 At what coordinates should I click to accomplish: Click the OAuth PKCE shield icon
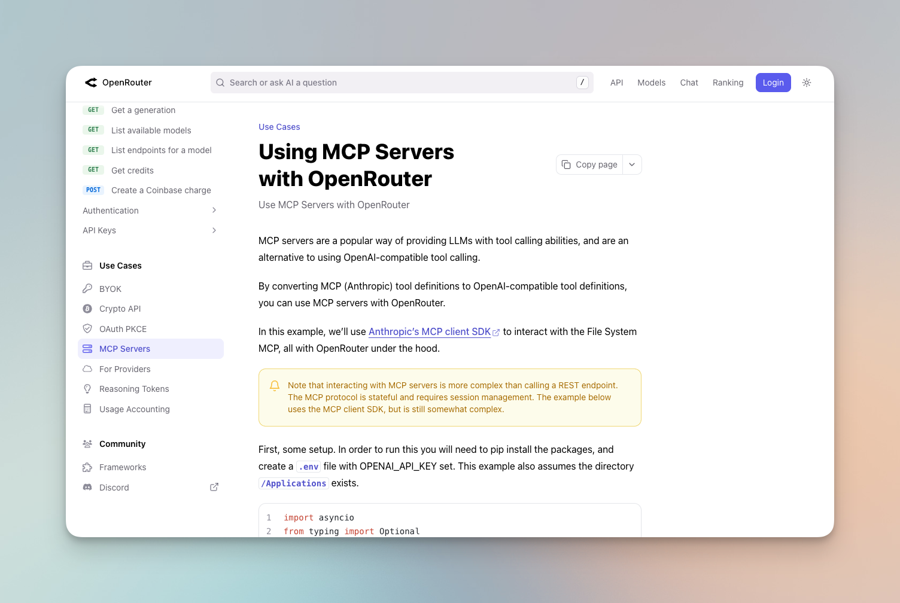[87, 329]
